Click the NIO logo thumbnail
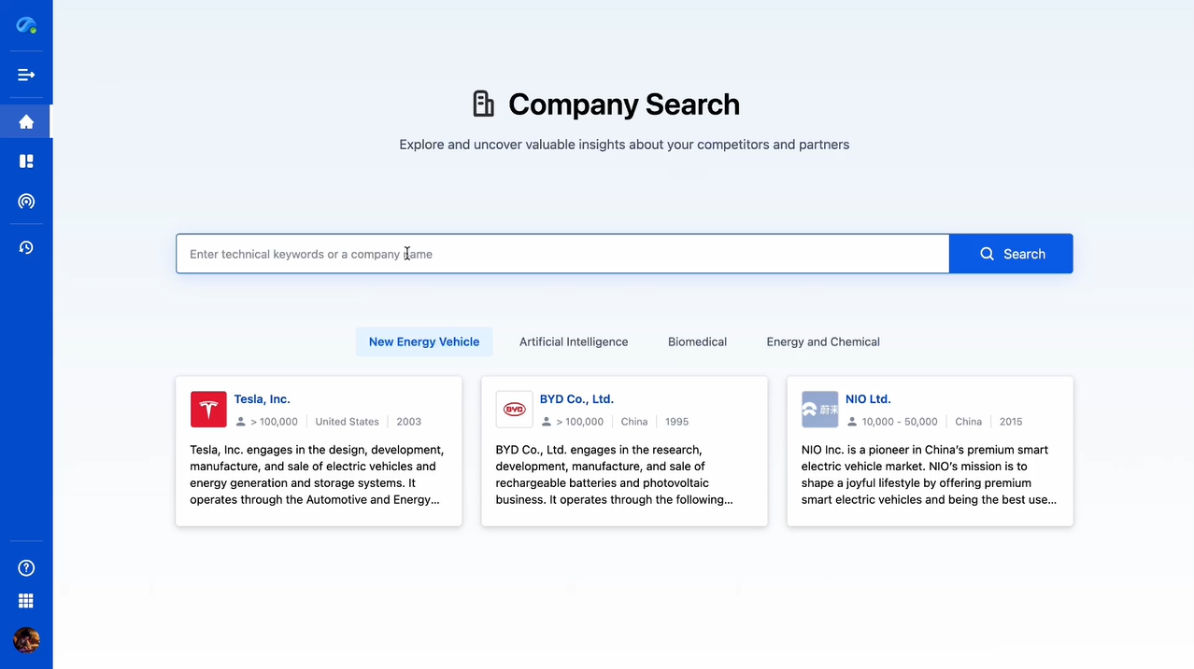 819,409
